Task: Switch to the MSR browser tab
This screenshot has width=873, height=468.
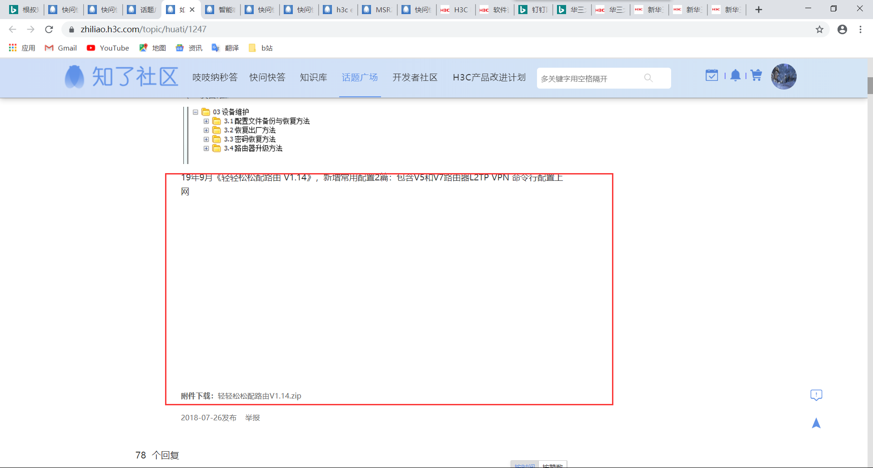Action: pyautogui.click(x=378, y=10)
